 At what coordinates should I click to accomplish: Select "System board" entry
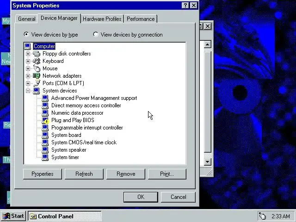(66, 135)
